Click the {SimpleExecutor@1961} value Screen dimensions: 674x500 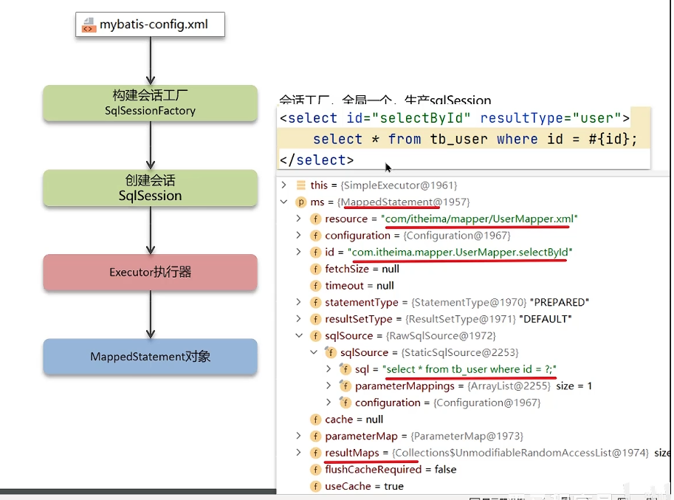pos(399,185)
